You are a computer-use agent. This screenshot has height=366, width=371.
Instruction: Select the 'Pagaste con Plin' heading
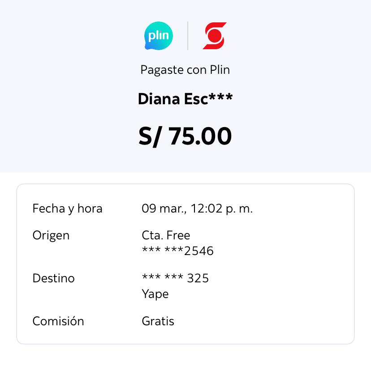point(185,70)
